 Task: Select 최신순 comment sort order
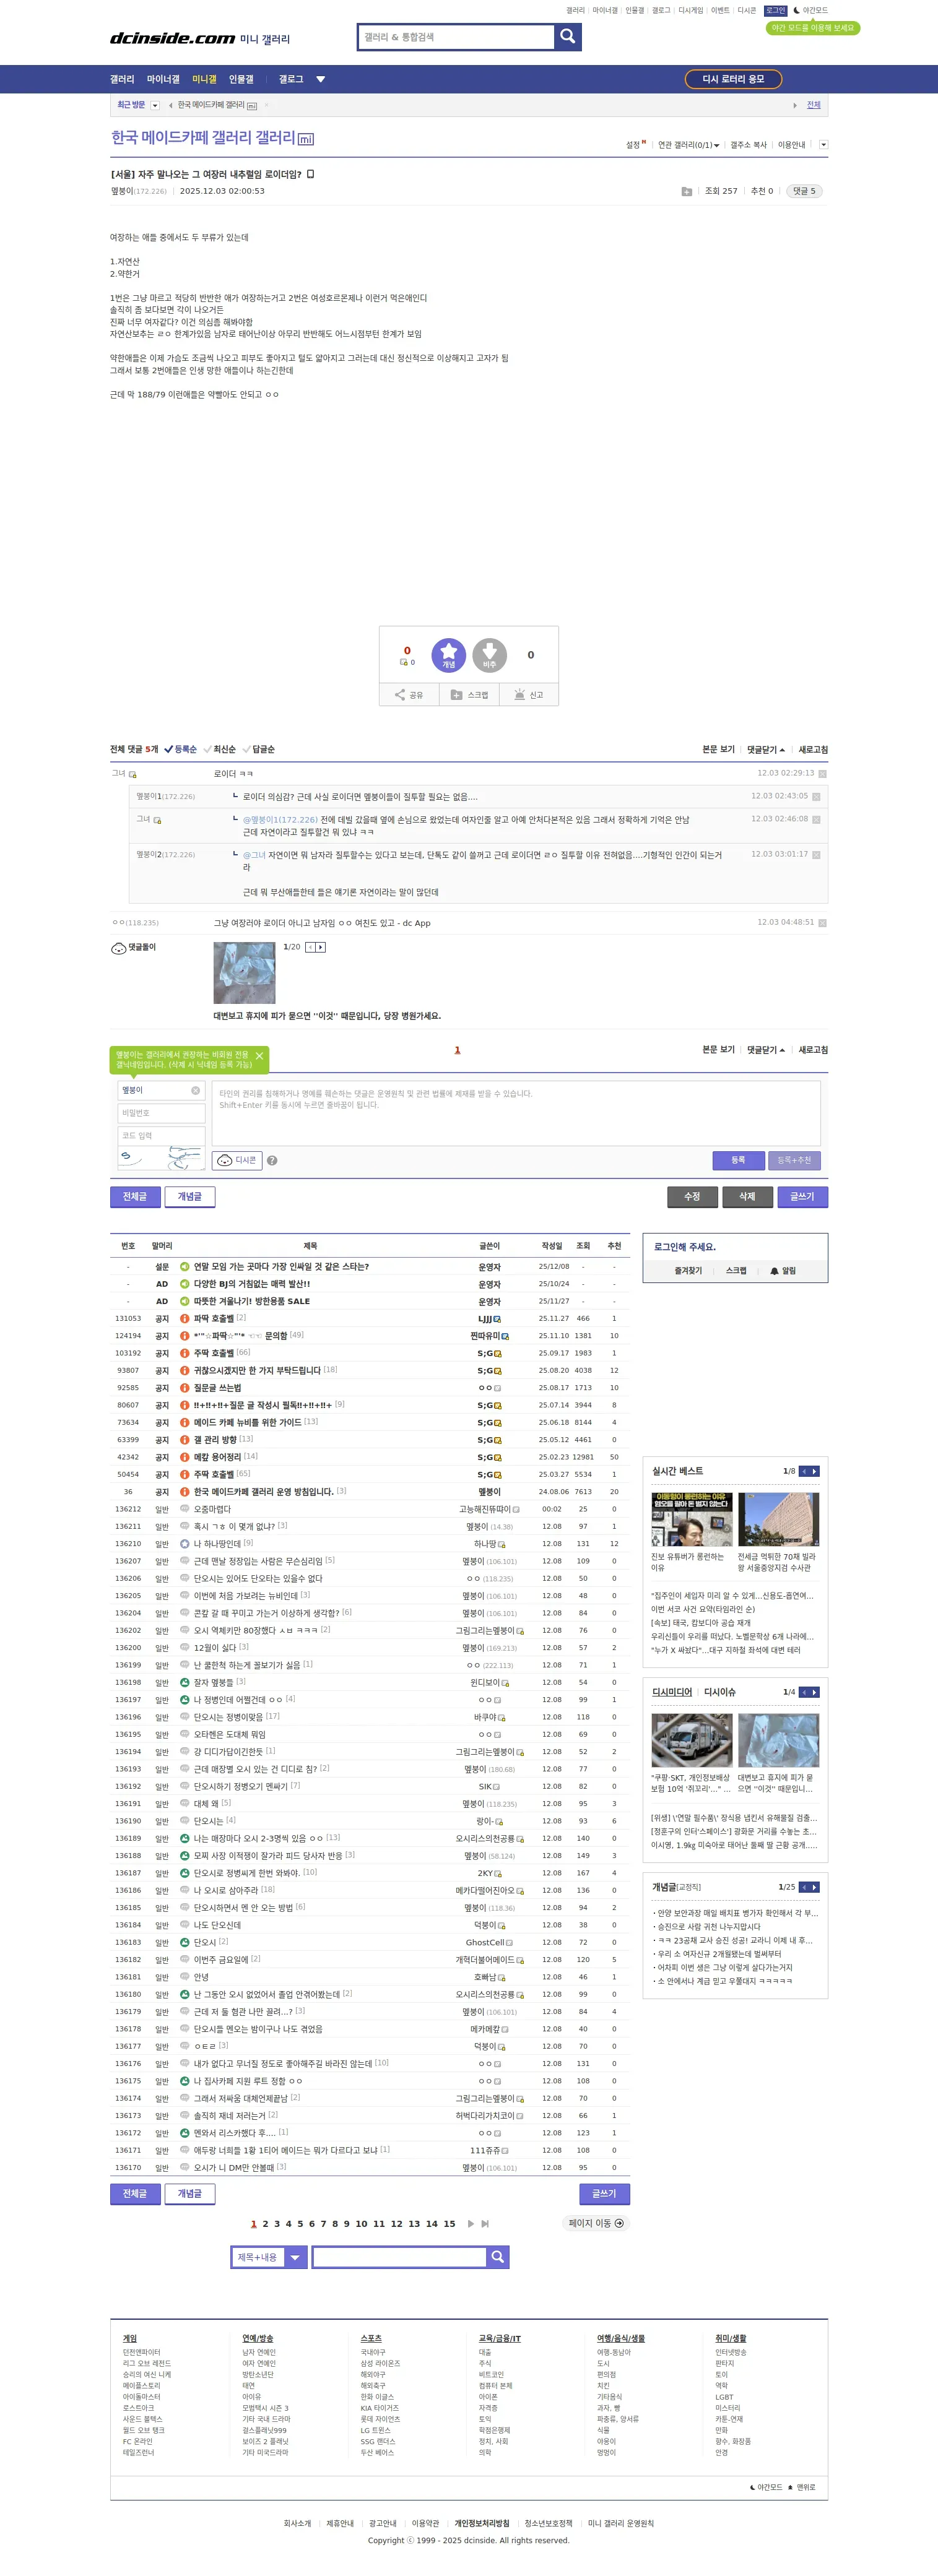click(220, 749)
